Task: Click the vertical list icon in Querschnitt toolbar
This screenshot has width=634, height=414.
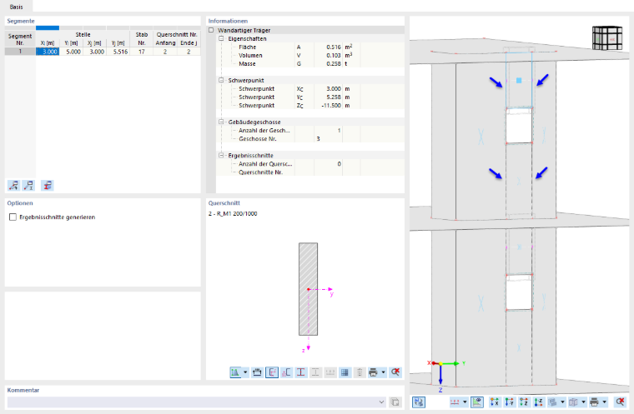Action: (x=359, y=372)
